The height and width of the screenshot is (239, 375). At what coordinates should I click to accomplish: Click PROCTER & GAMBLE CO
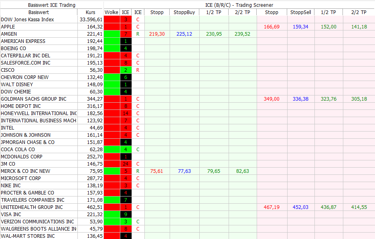point(27,193)
